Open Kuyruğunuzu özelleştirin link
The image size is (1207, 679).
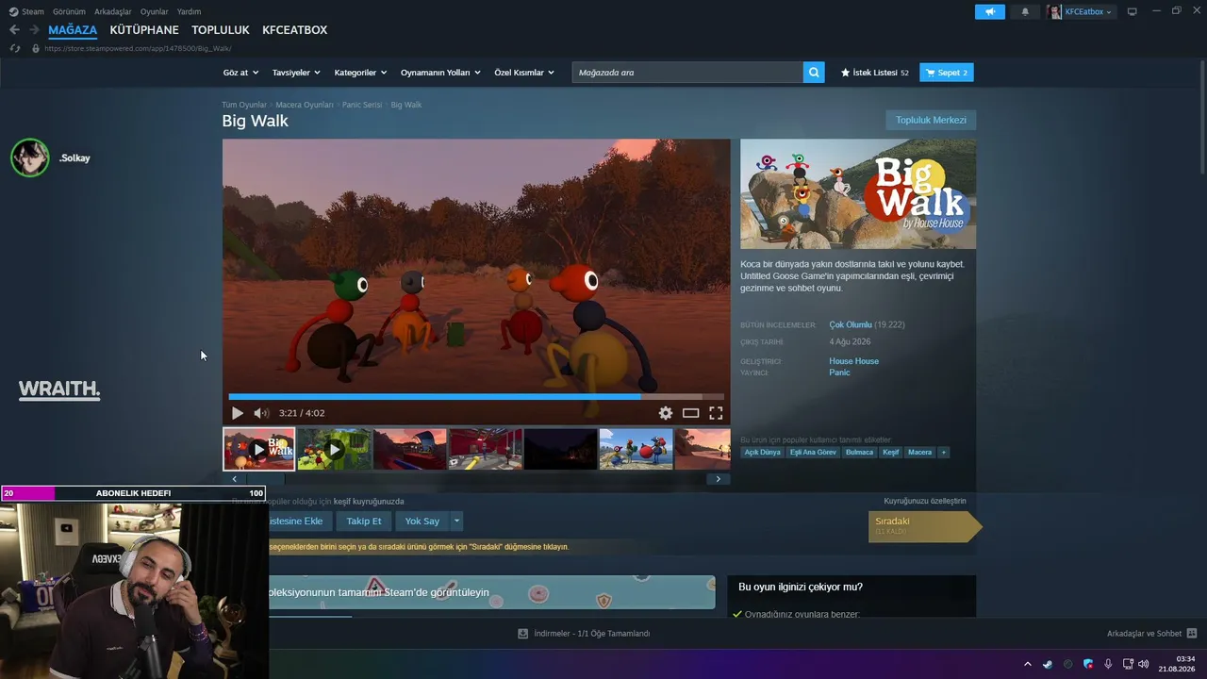coord(925,501)
